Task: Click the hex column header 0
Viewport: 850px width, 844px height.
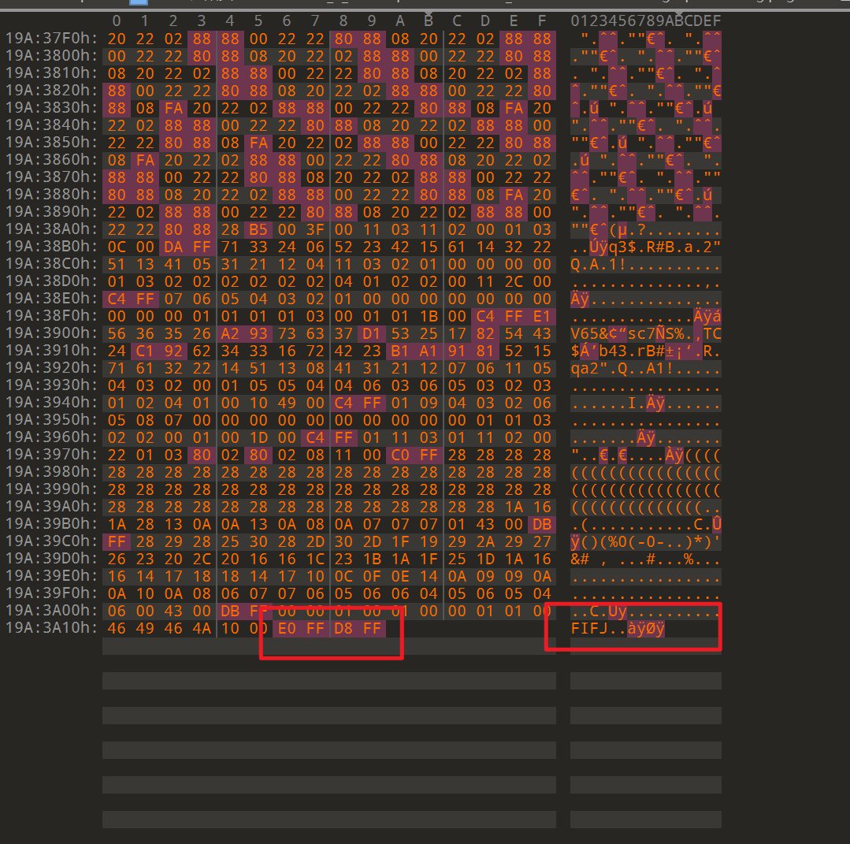Action: pos(117,20)
